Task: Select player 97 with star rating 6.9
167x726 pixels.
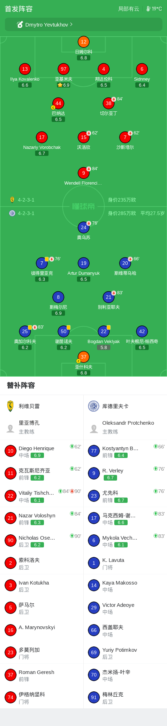Action: (x=64, y=69)
